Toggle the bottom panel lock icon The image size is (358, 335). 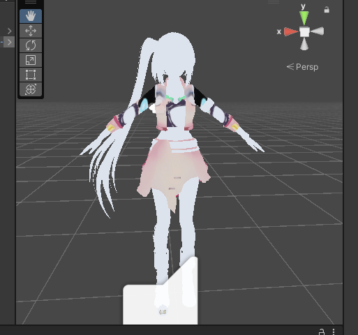322,332
